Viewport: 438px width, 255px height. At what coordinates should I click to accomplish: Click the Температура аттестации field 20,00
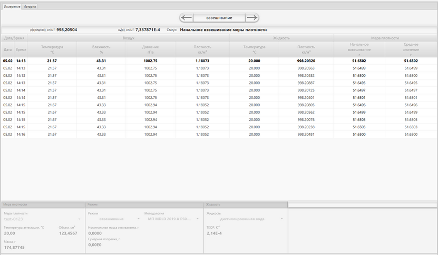click(x=9, y=233)
